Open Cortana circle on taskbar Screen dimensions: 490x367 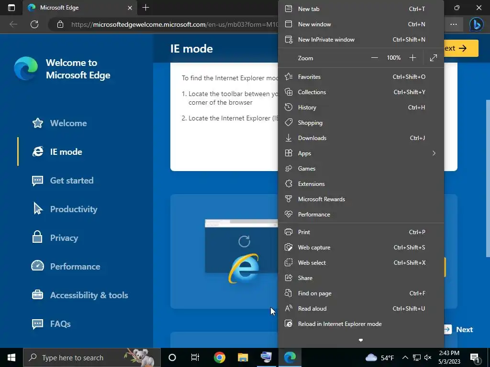pos(172,357)
